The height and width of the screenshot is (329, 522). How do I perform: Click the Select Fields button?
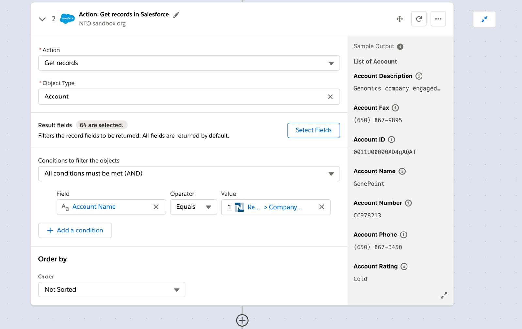tap(313, 130)
